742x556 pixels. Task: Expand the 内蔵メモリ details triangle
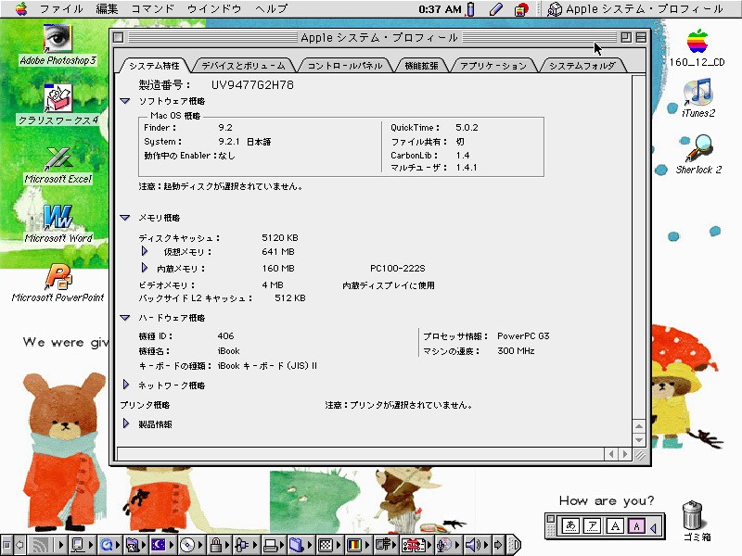[x=145, y=268]
